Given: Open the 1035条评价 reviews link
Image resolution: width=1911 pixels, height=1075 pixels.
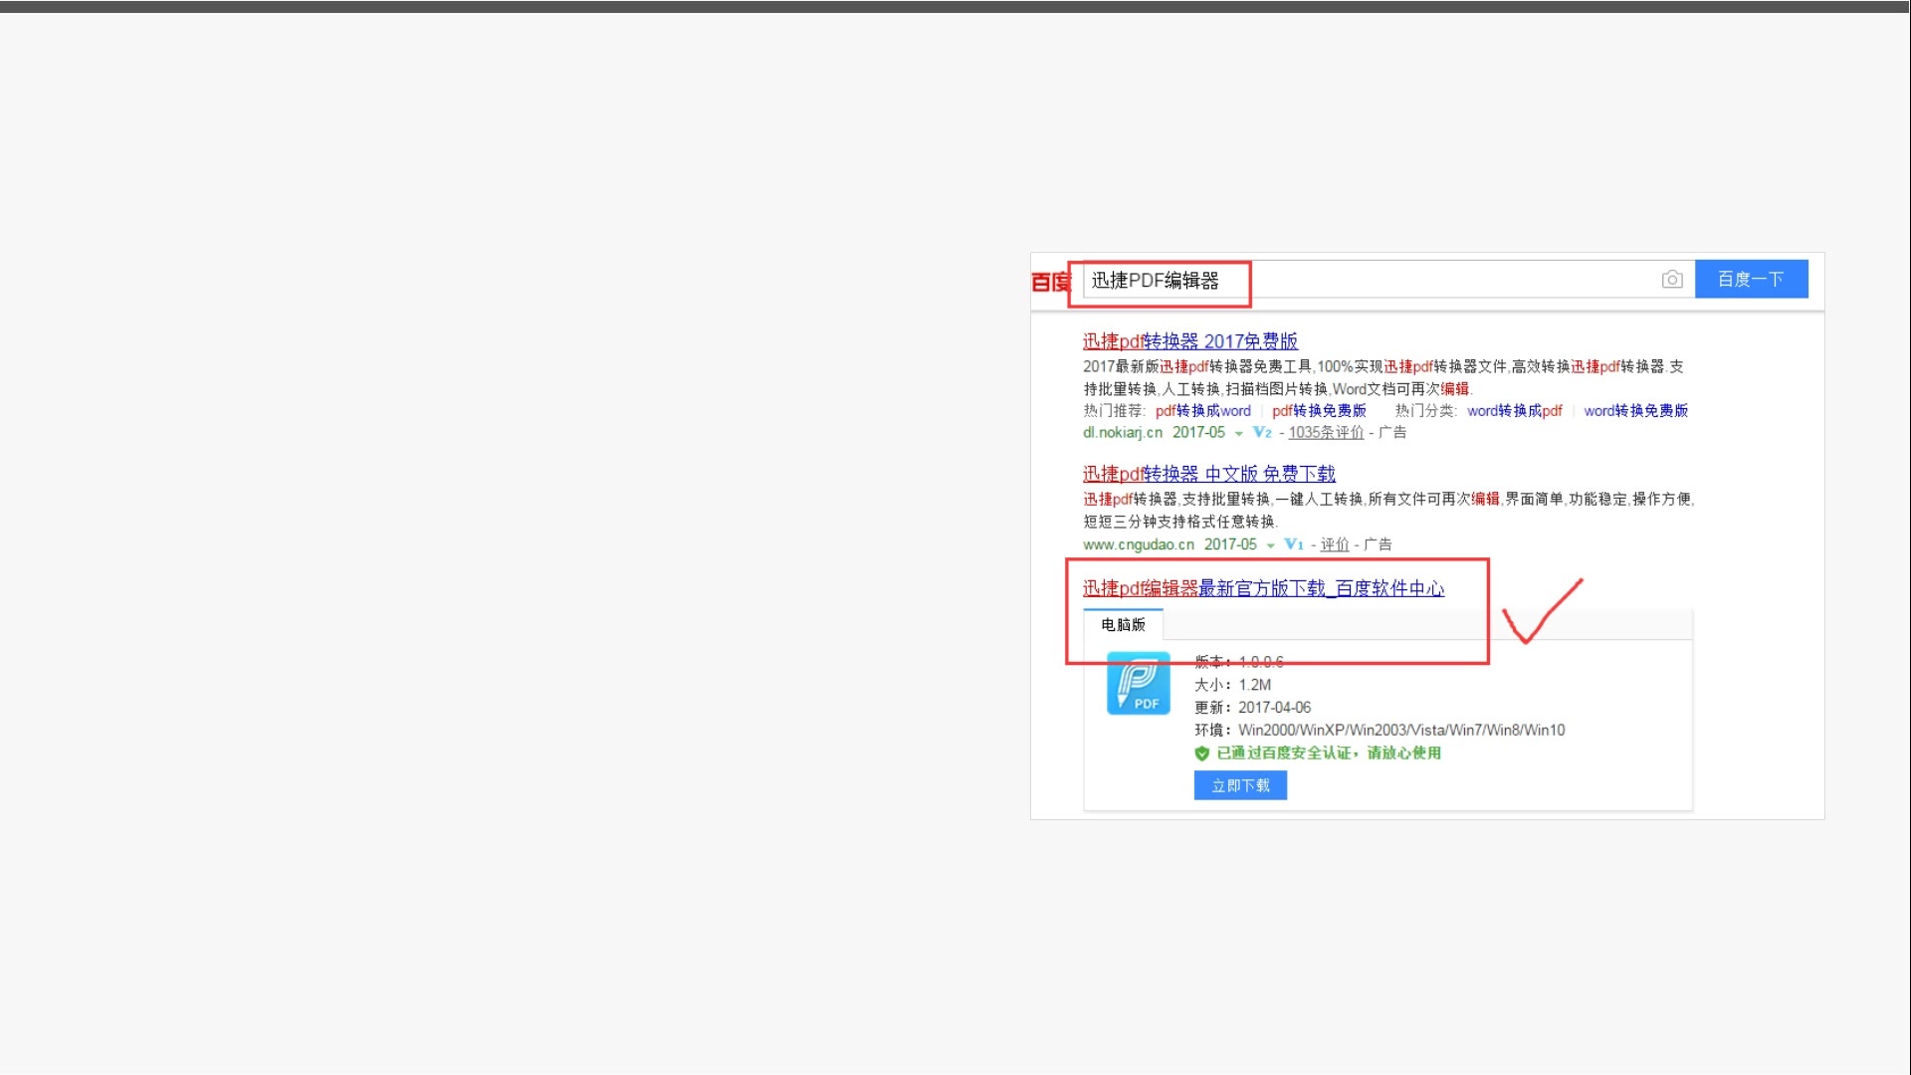Looking at the screenshot, I should 1326,433.
